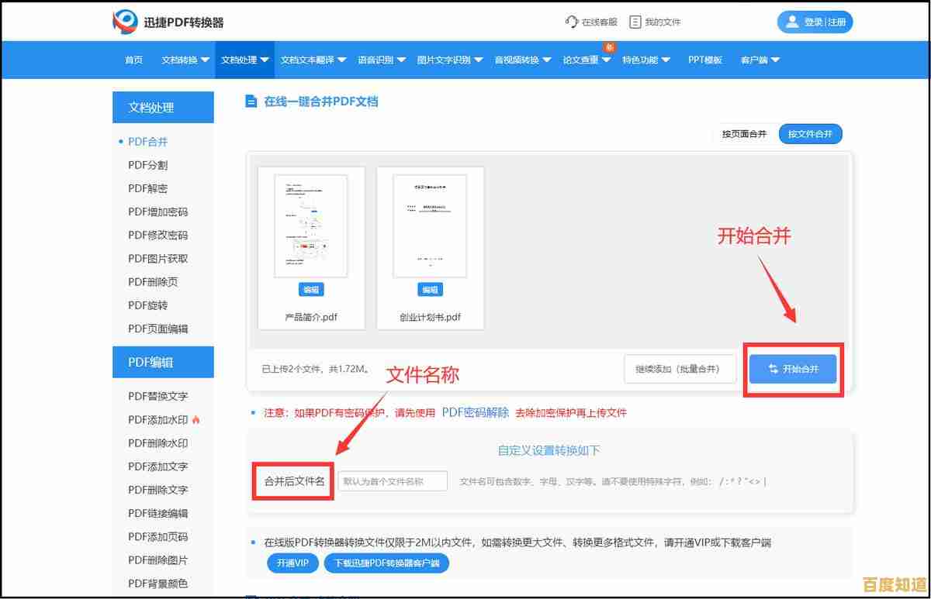Viewport: 931px width, 599px height.
Task: Click the 产品简介.pdf thumbnail
Action: click(310, 225)
